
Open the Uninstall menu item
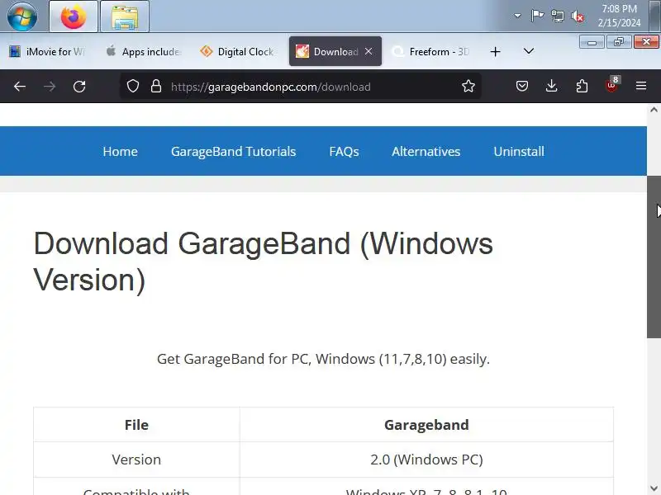tap(519, 151)
